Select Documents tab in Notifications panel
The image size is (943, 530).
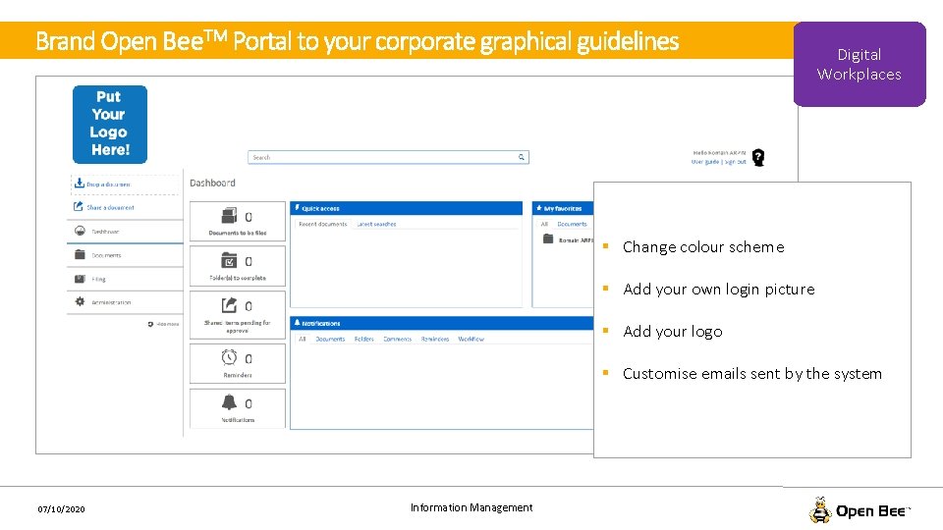click(x=330, y=339)
